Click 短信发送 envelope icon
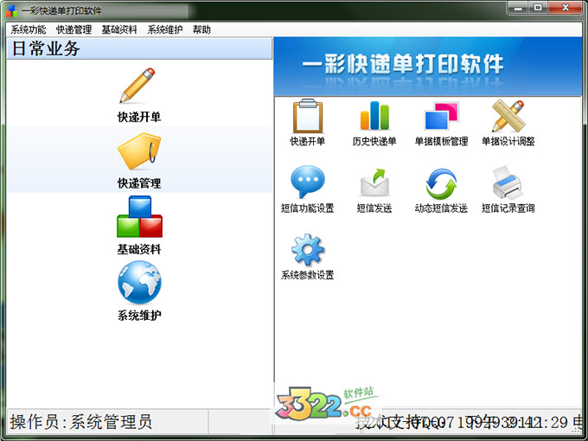588x441 pixels. (374, 182)
